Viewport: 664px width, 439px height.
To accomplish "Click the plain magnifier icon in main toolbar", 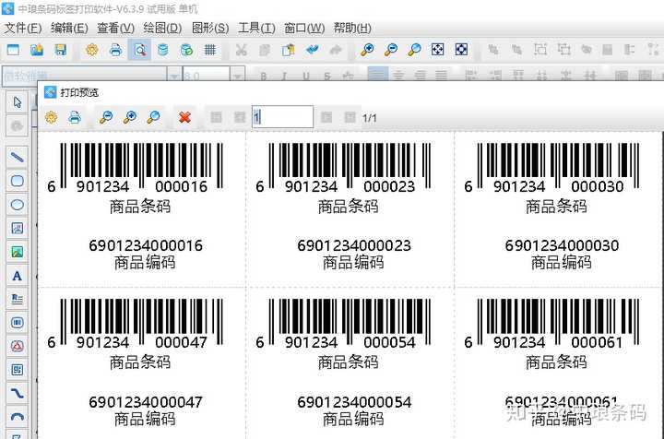I will pos(414,50).
